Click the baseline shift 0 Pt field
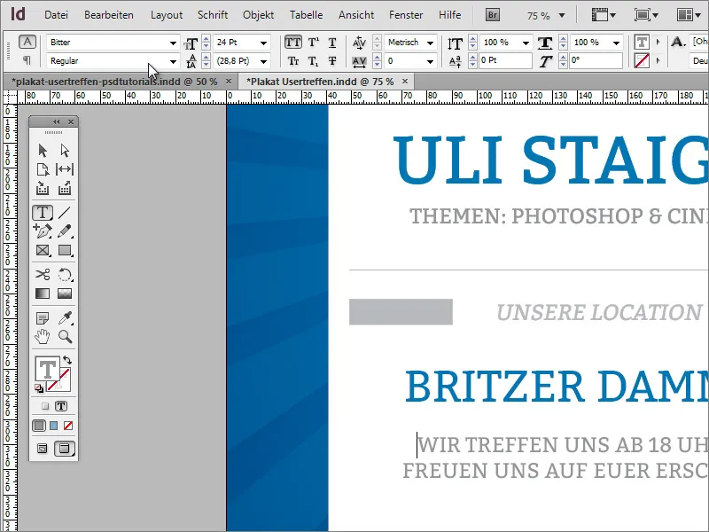Screen dimensions: 709x532 point(505,60)
